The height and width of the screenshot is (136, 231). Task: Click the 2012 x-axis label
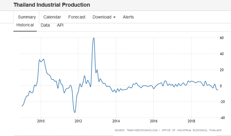click(78, 121)
